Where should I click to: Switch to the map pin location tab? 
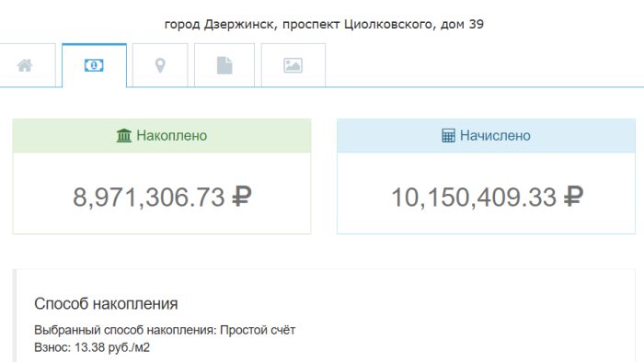coord(160,65)
